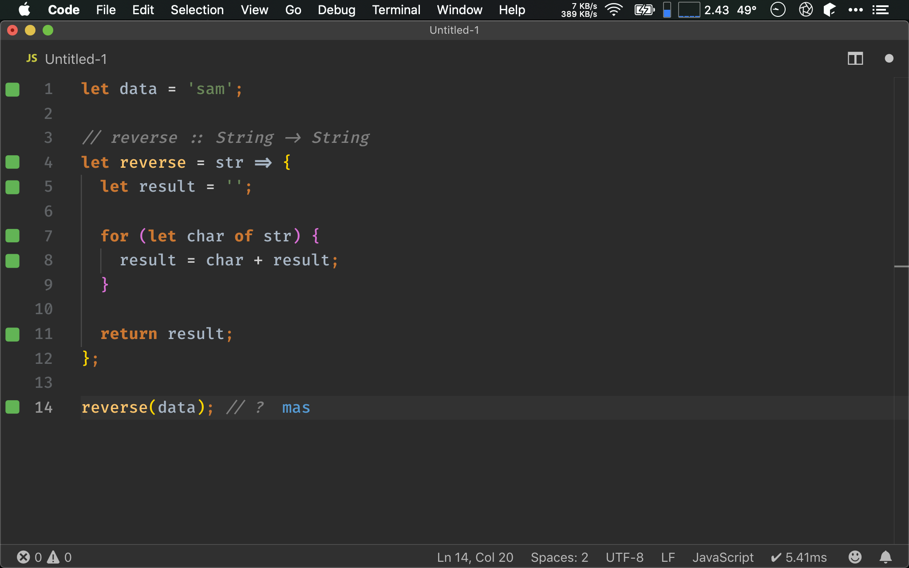Click the warnings triangle count
Viewport: 909px width, 568px height.
pyautogui.click(x=59, y=557)
